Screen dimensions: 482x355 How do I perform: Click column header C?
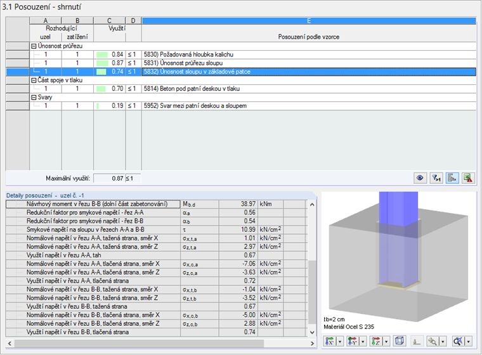pos(110,20)
